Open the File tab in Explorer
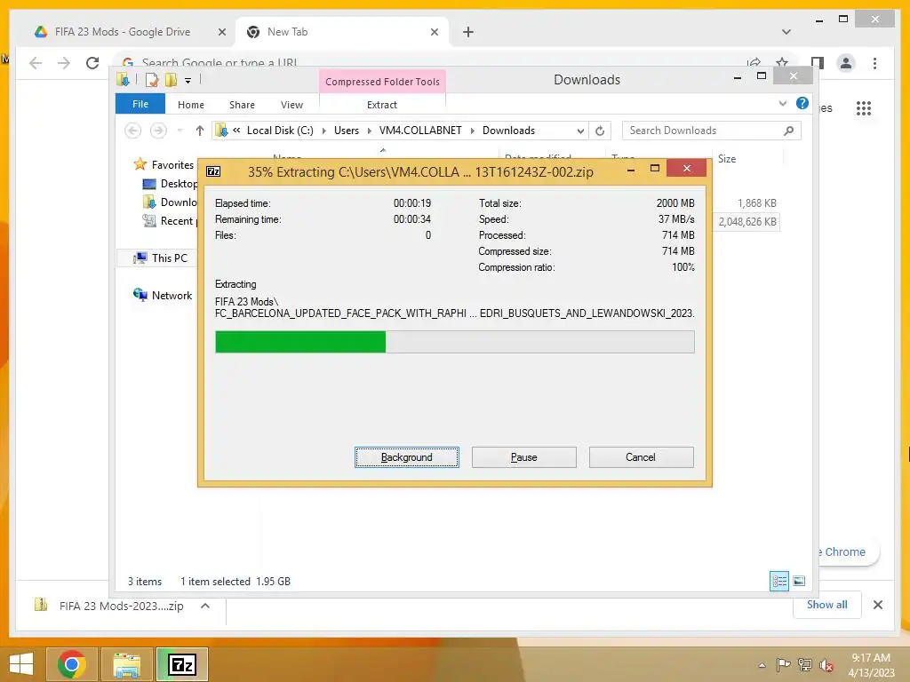 (140, 105)
